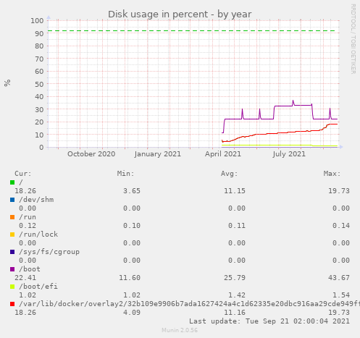Click the root minimum value 3.65
The height and width of the screenshot is (338, 360).
(132, 191)
